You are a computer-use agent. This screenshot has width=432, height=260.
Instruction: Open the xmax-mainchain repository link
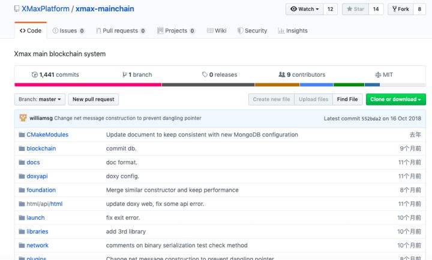(104, 9)
